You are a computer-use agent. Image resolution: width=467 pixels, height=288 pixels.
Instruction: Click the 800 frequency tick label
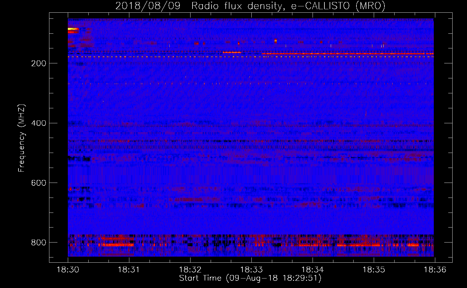click(x=39, y=242)
